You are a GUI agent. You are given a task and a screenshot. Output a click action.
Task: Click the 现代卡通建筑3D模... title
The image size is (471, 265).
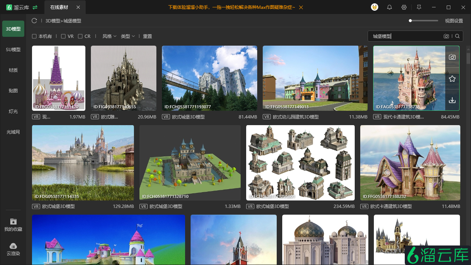click(404, 117)
